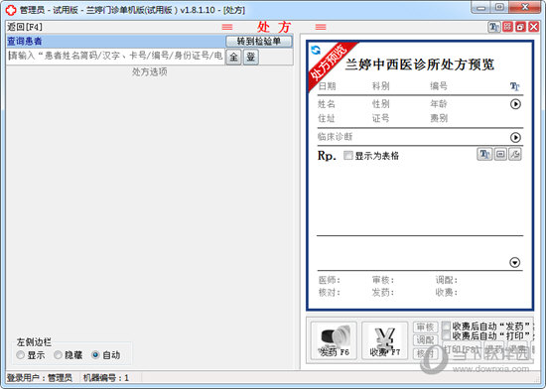Viewport: 546px width, 389px height.
Task: Minimize the application window
Action: click(x=481, y=8)
